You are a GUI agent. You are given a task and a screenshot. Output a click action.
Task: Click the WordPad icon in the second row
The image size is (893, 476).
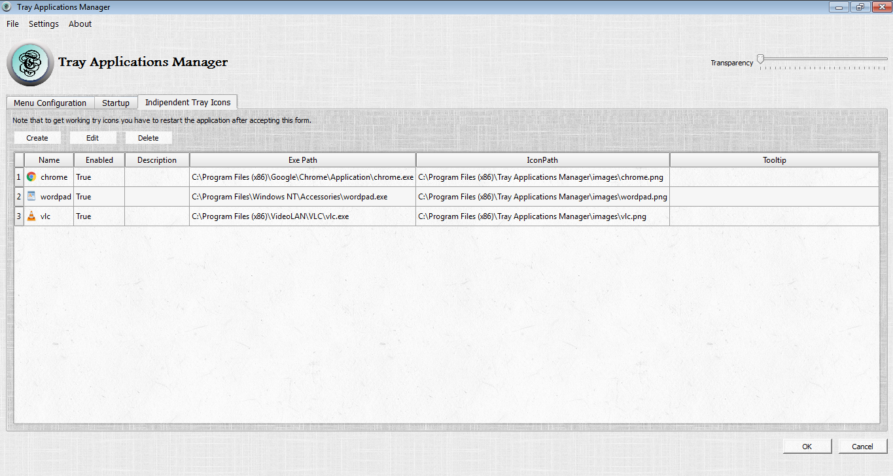pyautogui.click(x=30, y=196)
